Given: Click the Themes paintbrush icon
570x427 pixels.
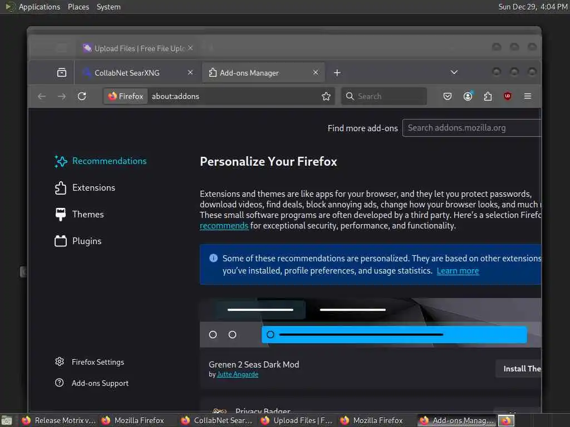Looking at the screenshot, I should click(x=61, y=215).
